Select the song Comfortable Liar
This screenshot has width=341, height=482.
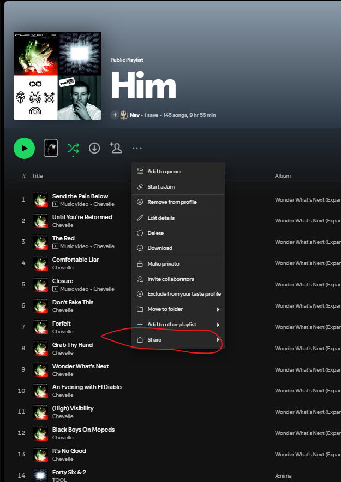tap(75, 260)
